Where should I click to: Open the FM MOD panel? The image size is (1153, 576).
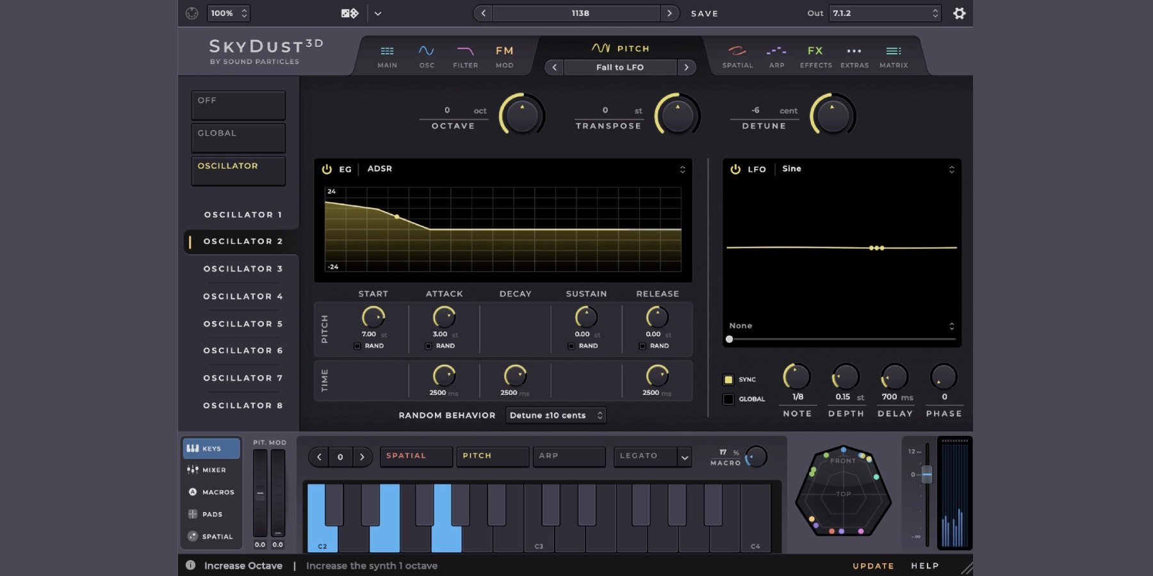point(504,55)
